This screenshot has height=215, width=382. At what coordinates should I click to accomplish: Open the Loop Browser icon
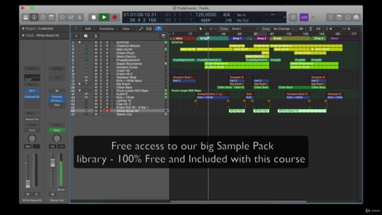[x=347, y=17]
